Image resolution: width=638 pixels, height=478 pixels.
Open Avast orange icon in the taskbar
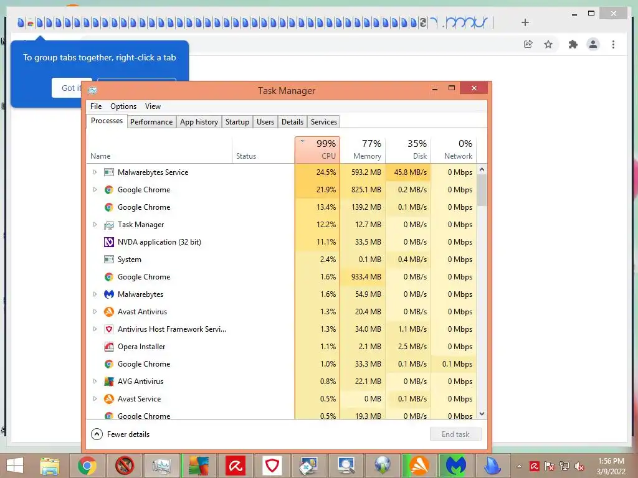coord(419,466)
